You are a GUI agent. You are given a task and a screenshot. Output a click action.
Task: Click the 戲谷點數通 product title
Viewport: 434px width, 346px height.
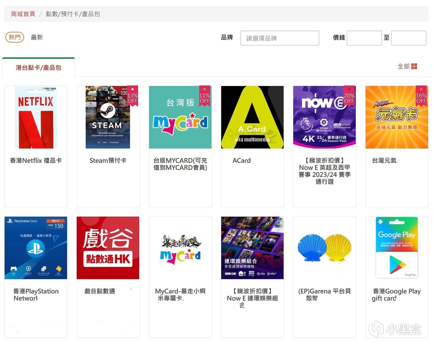[x=100, y=291]
